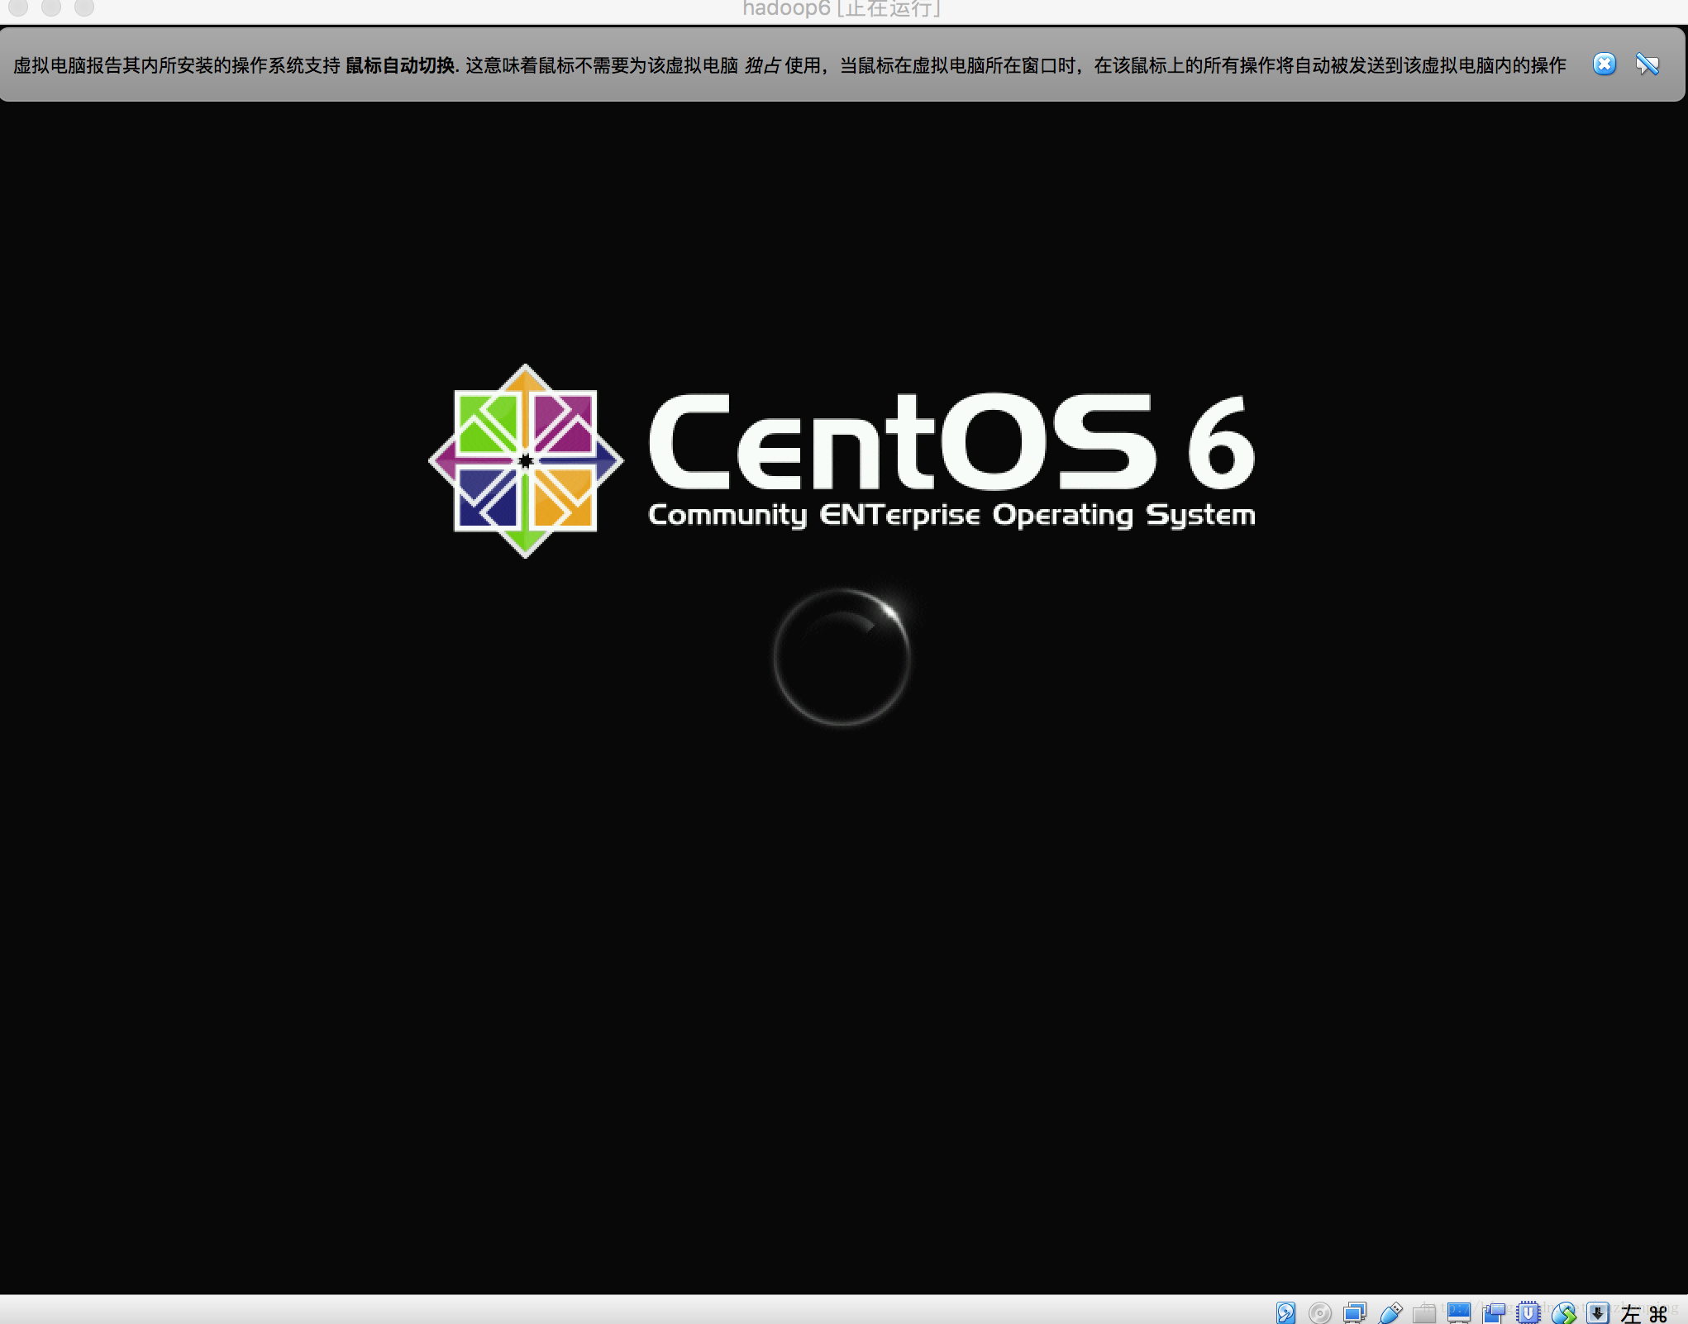Click the bold 鼠标自动切换 text in notification
1688x1324 pixels.
(400, 65)
